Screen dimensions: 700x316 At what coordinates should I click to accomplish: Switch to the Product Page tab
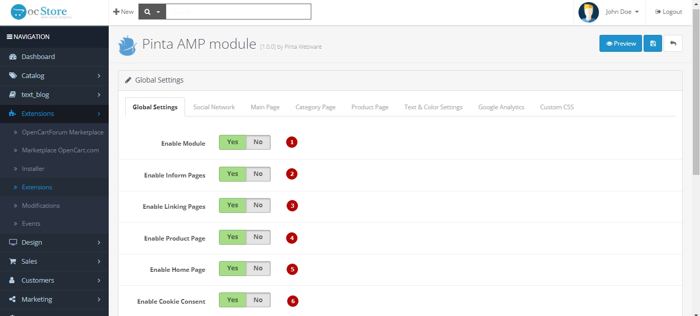coord(370,107)
